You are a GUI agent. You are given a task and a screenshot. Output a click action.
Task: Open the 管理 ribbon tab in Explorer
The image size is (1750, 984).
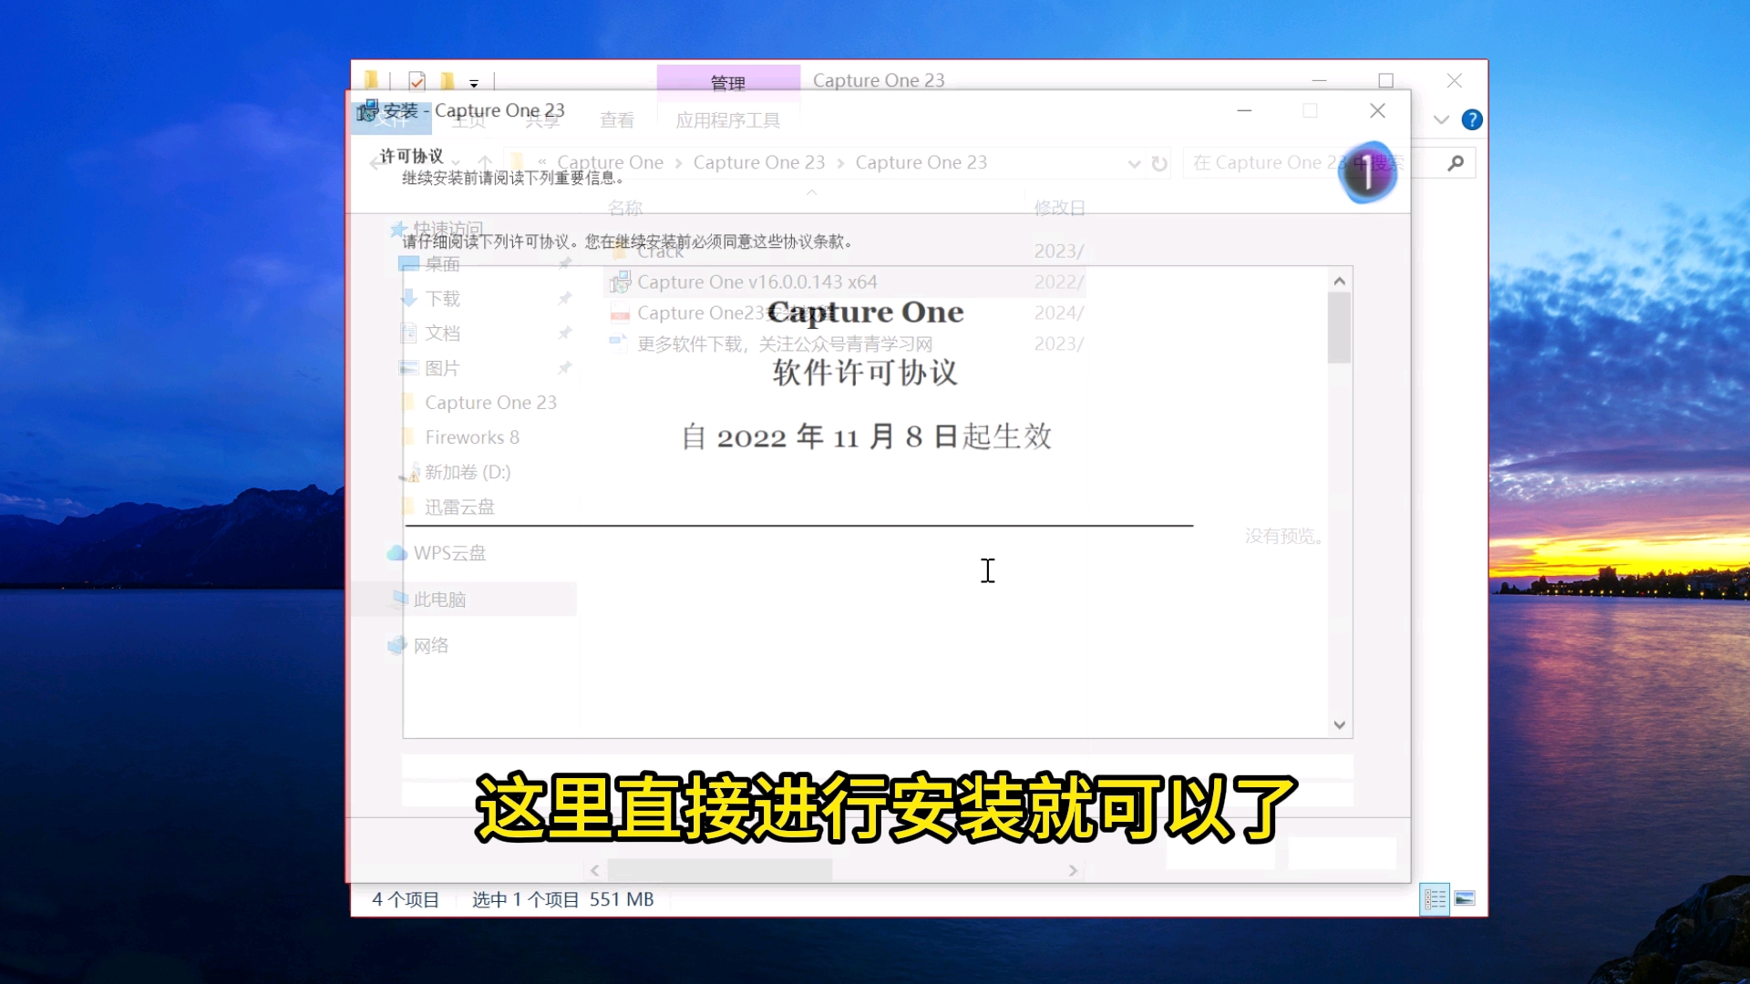728,83
